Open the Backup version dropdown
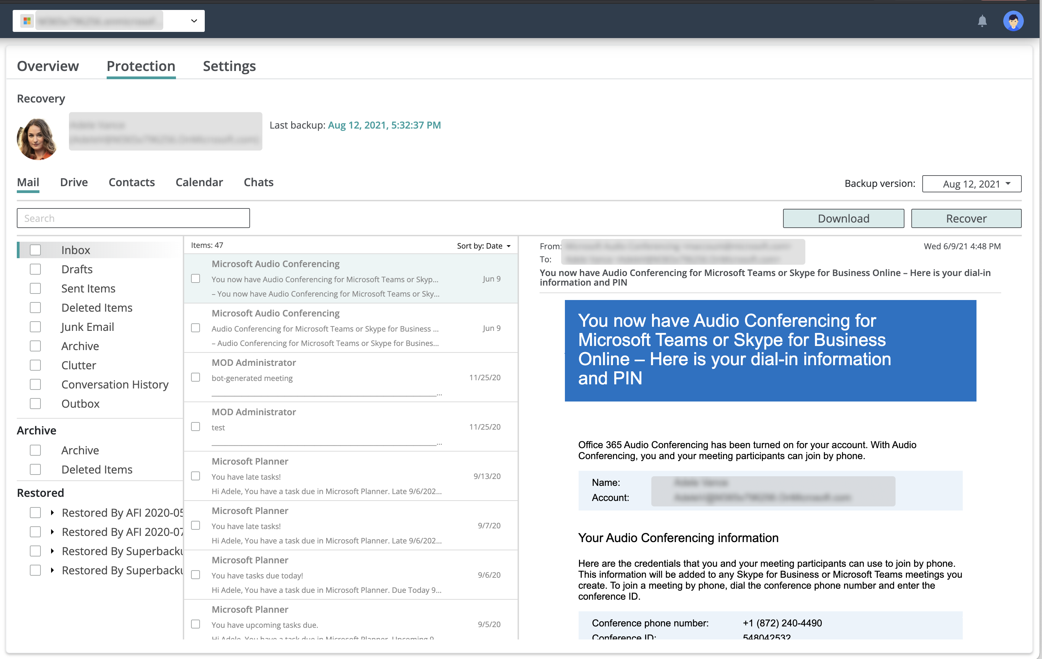This screenshot has height=659, width=1042. (971, 184)
